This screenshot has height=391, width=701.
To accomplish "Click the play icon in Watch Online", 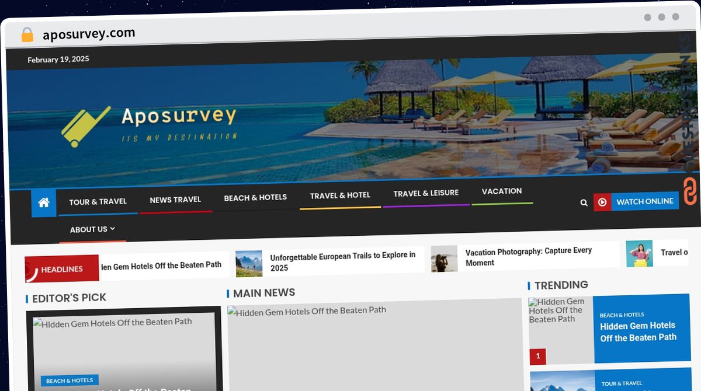I will click(602, 202).
